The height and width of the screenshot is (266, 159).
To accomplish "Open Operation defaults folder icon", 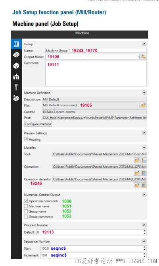I will click(137, 185).
